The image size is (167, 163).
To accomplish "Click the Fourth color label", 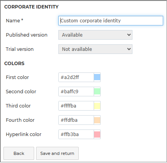I will 20,120.
